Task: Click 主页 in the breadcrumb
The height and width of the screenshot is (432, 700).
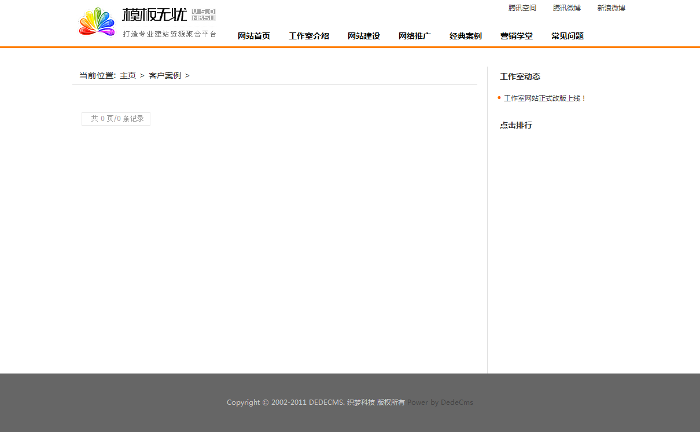Action: tap(128, 75)
